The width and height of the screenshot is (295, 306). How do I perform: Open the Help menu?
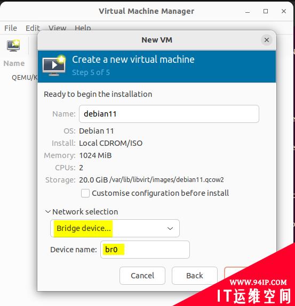(83, 28)
